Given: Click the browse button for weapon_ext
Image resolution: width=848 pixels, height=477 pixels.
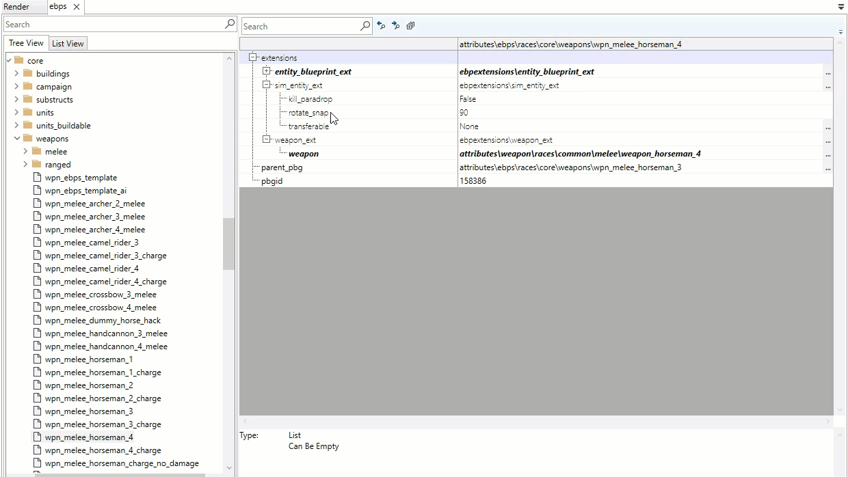Looking at the screenshot, I should pos(828,140).
